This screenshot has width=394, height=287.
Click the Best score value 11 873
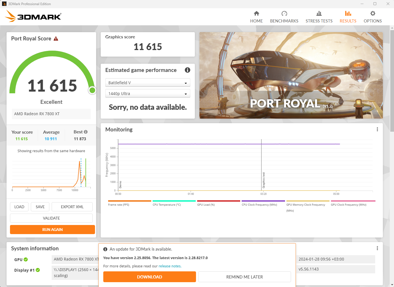coord(80,139)
